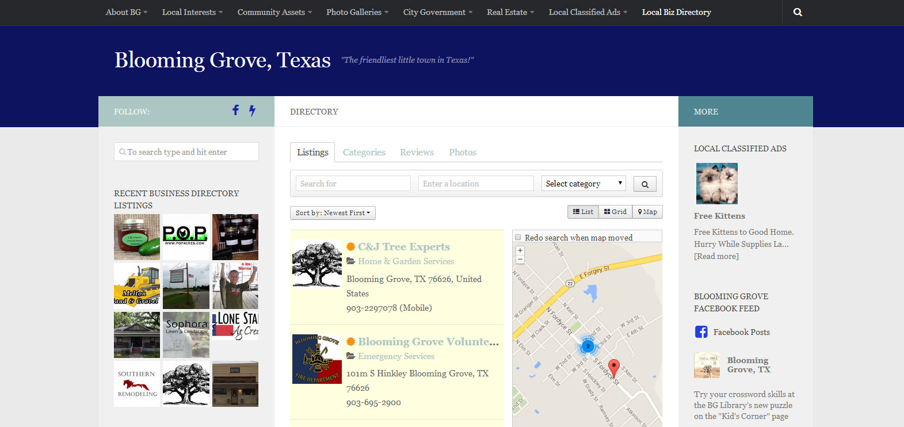The height and width of the screenshot is (427, 904).
Task: Click the lightning bolt feed icon
Action: tap(252, 110)
